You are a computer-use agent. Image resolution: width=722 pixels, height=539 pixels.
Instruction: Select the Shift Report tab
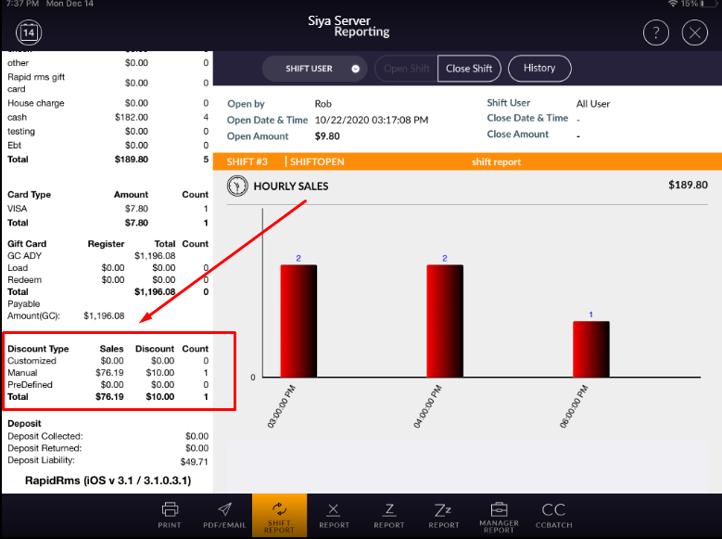point(279,515)
